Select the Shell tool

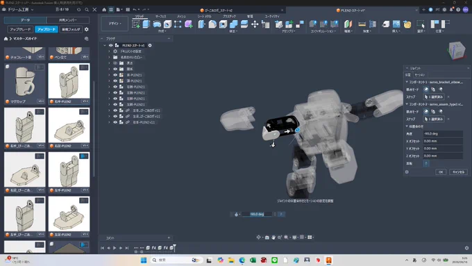[x=223, y=24]
